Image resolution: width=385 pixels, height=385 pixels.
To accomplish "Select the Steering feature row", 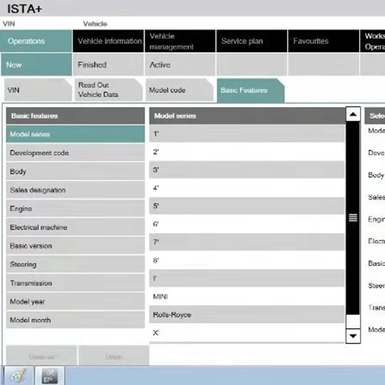I will pos(76,264).
